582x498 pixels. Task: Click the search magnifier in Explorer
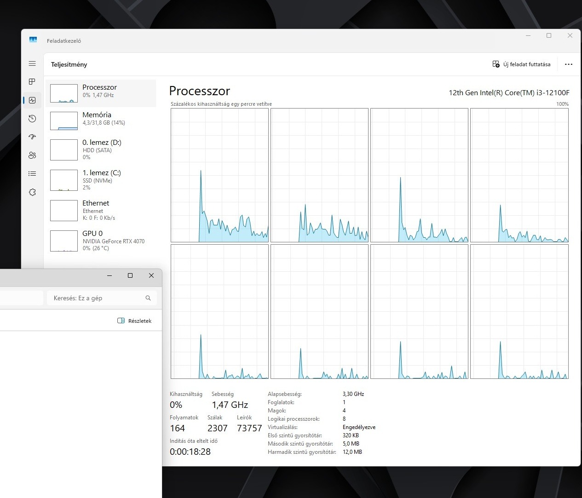[148, 298]
